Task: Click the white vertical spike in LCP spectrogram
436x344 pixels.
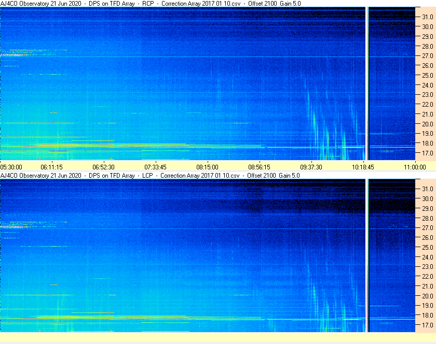Action: coord(367,255)
